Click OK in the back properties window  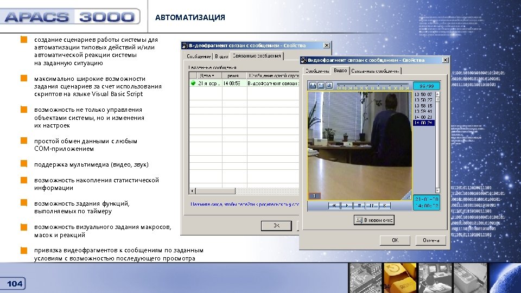(276, 226)
